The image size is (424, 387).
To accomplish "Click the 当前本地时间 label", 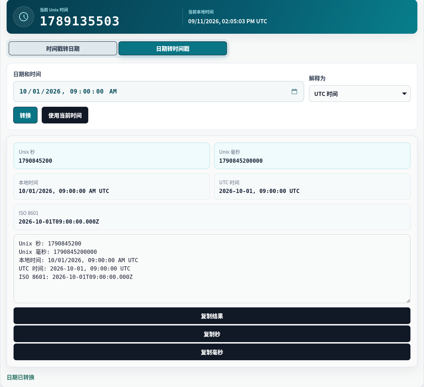I will tap(201, 12).
